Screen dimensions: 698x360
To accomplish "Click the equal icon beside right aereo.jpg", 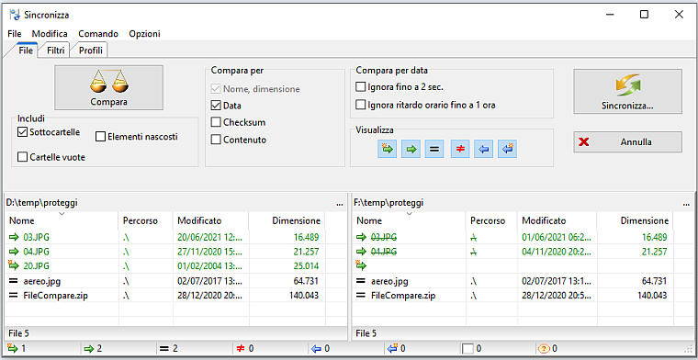I will (x=362, y=281).
